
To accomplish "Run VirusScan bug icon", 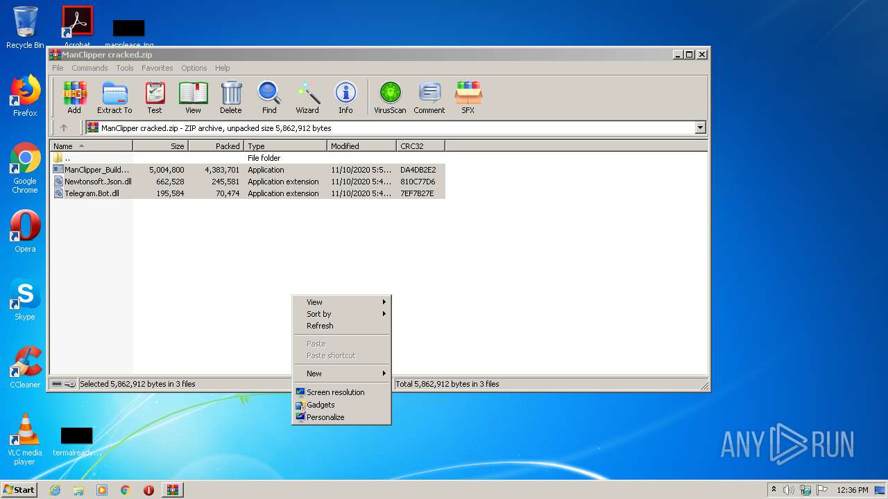I will pyautogui.click(x=390, y=98).
